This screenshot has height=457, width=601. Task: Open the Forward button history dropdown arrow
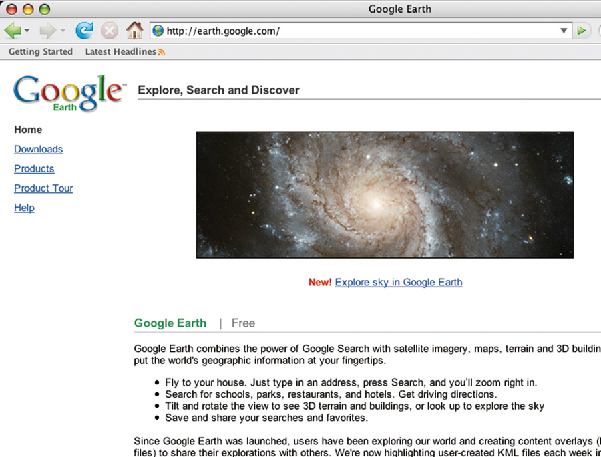[63, 31]
